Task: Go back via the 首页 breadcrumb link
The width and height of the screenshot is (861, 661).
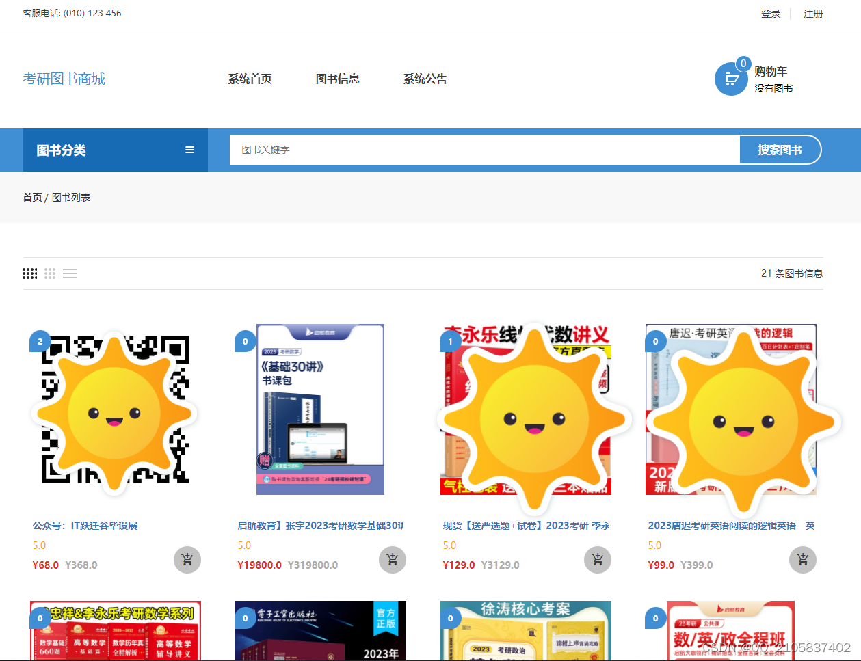Action: 32,197
